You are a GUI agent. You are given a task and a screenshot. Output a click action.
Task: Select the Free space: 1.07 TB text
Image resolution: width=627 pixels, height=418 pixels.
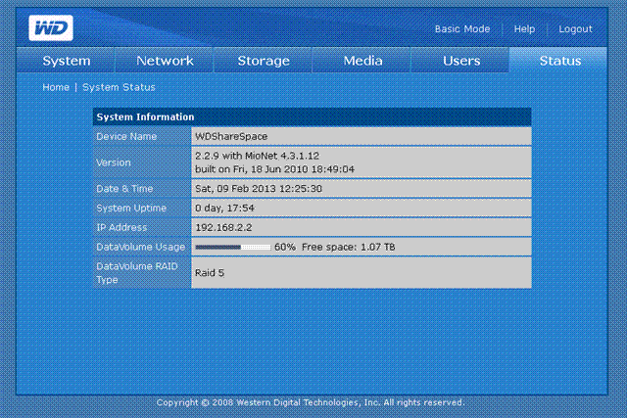coord(349,247)
